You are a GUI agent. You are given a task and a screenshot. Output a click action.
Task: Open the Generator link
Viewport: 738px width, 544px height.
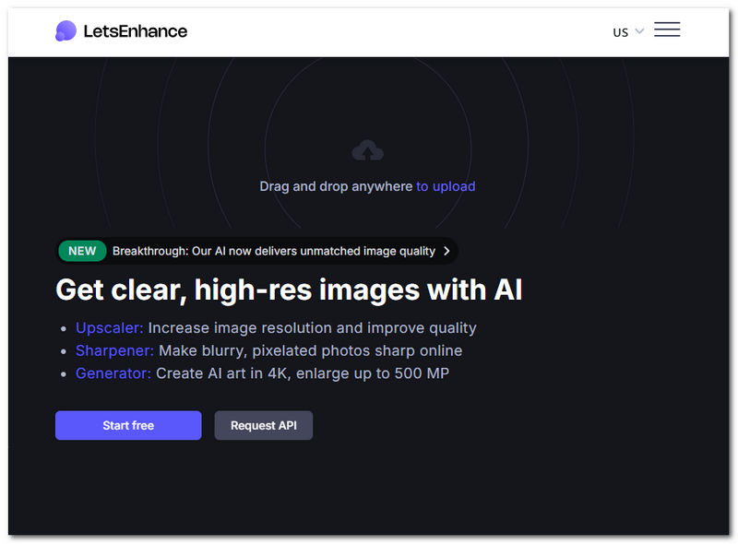(113, 373)
